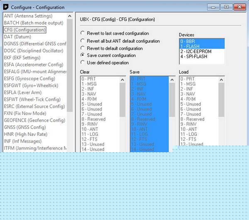The width and height of the screenshot is (249, 220).
Task: Select Save current configuration radio button
Action: (x=83, y=55)
